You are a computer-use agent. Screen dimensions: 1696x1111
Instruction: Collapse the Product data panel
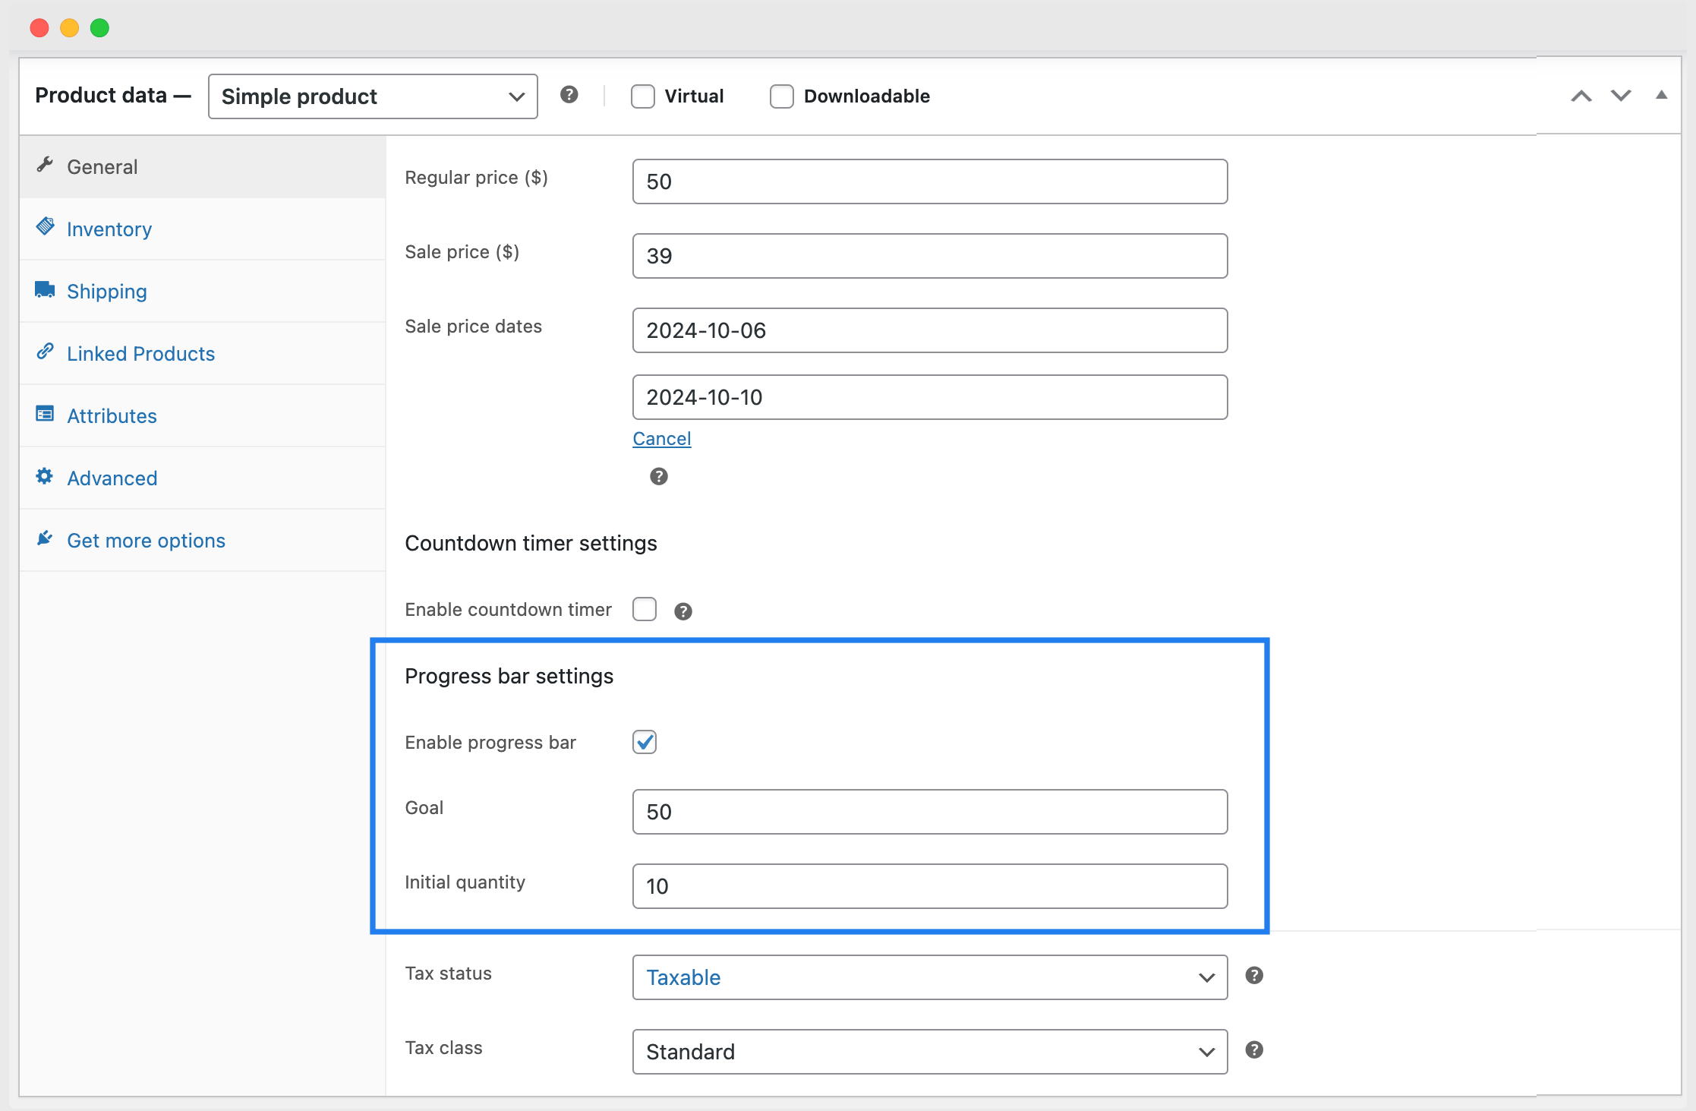pyautogui.click(x=1661, y=95)
